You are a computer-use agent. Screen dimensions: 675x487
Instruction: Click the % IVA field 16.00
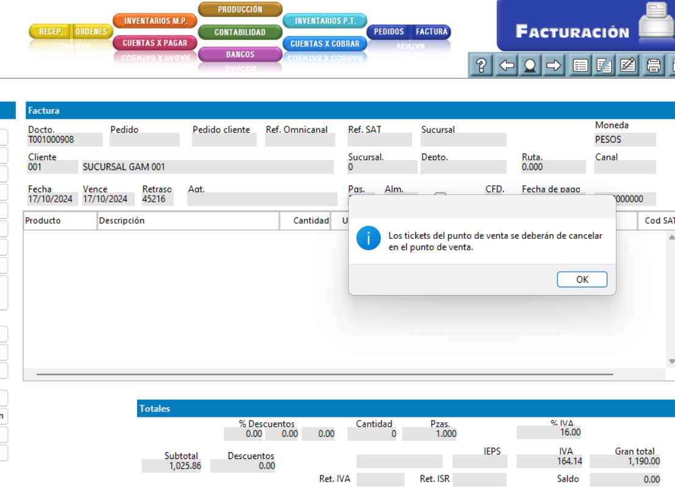pyautogui.click(x=549, y=432)
